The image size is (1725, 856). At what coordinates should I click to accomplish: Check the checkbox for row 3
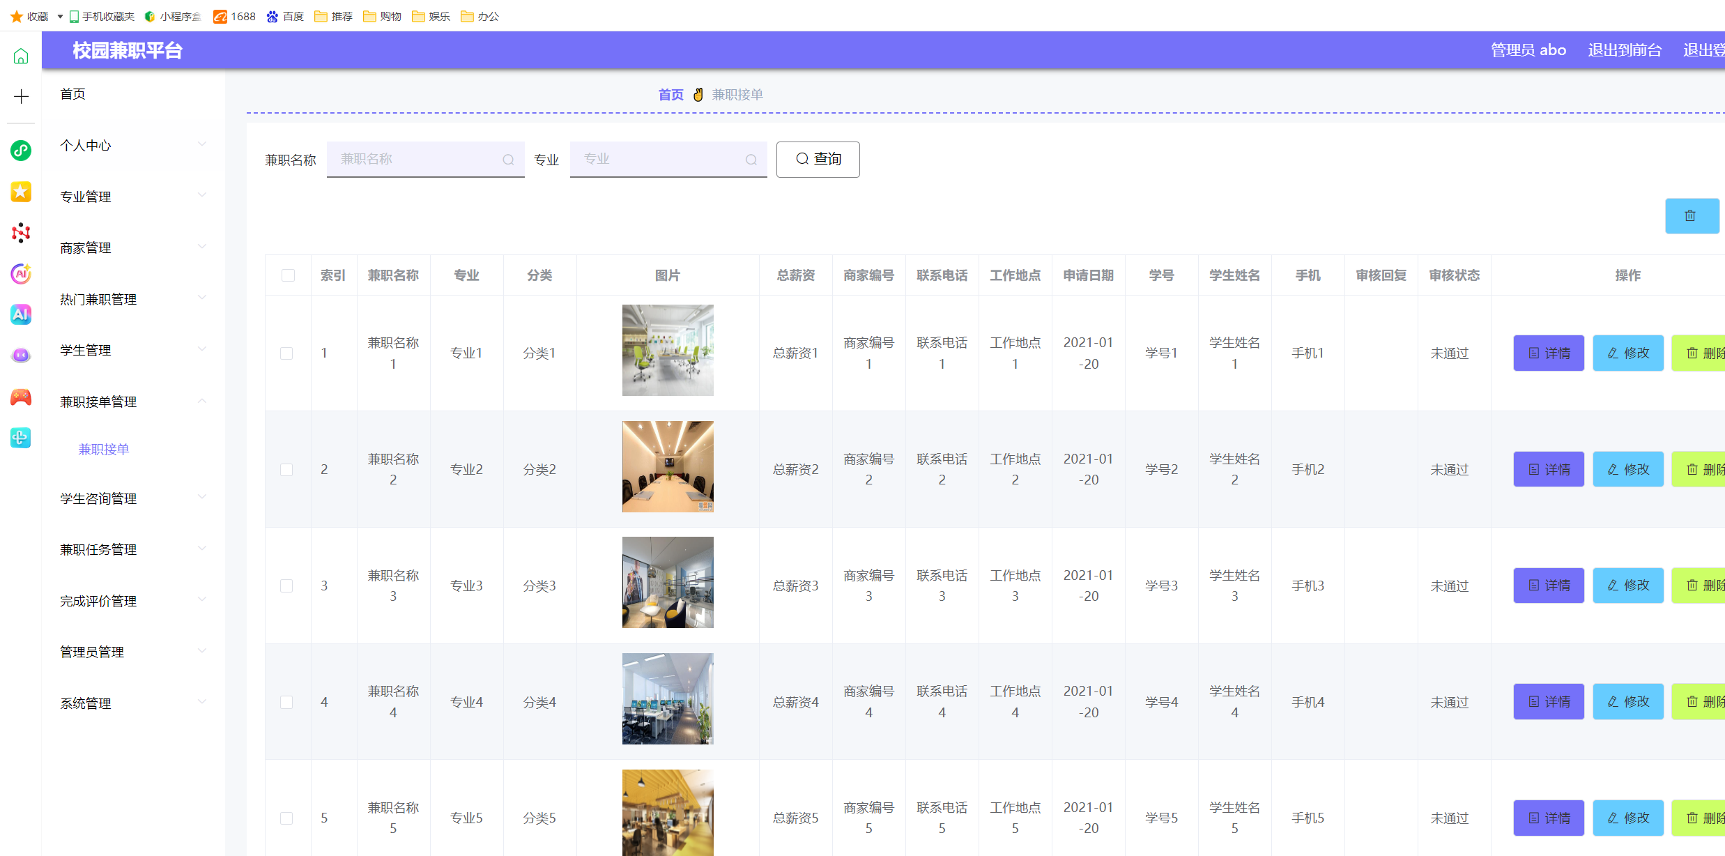(x=286, y=586)
